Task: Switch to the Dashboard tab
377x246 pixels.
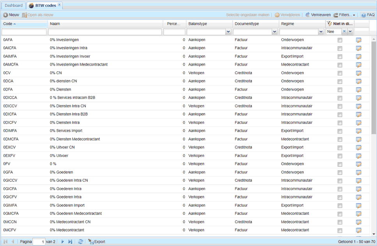Action: (x=14, y=5)
